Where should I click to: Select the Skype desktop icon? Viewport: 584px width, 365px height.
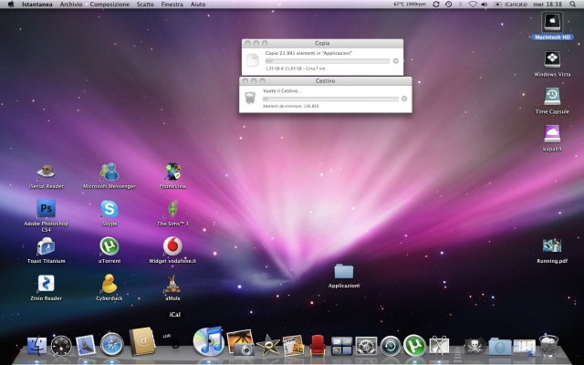click(109, 209)
